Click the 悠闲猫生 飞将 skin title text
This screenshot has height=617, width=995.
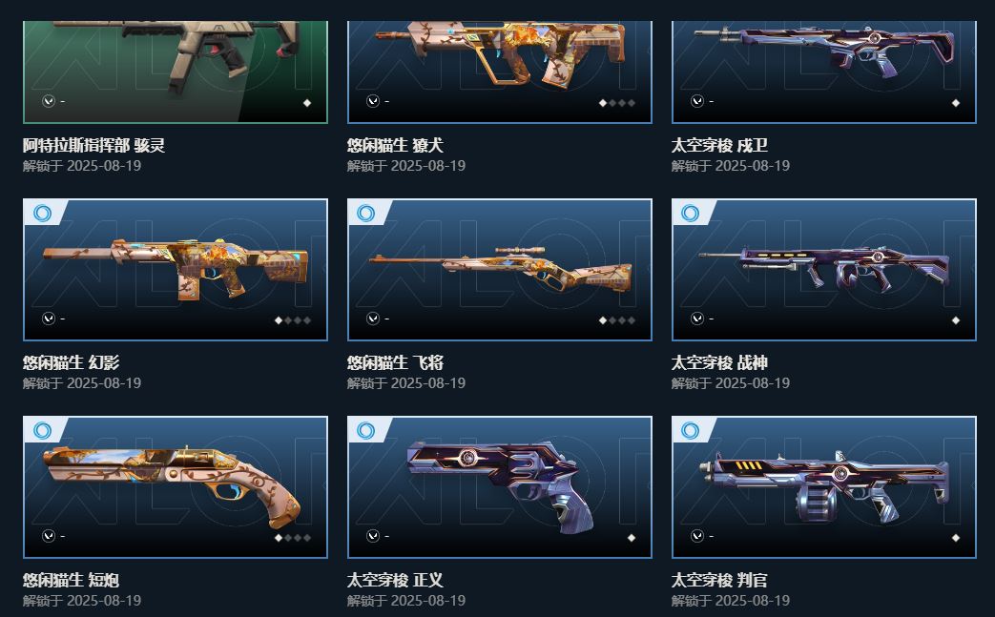(x=395, y=362)
